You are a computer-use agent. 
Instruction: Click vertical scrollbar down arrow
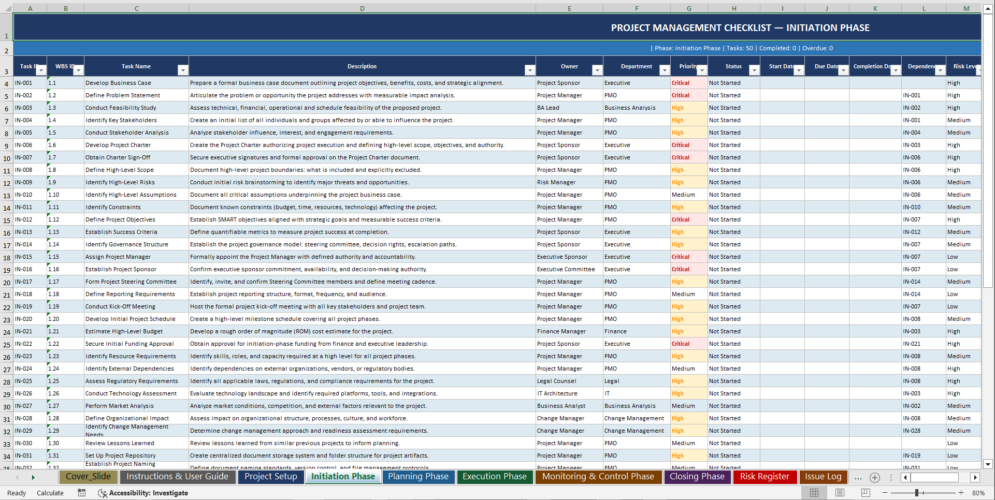[x=988, y=464]
